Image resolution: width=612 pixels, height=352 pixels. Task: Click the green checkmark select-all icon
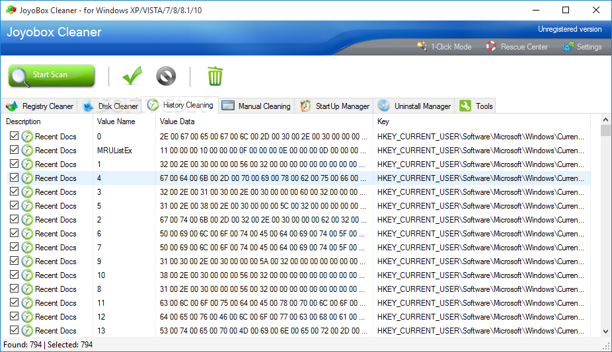132,76
